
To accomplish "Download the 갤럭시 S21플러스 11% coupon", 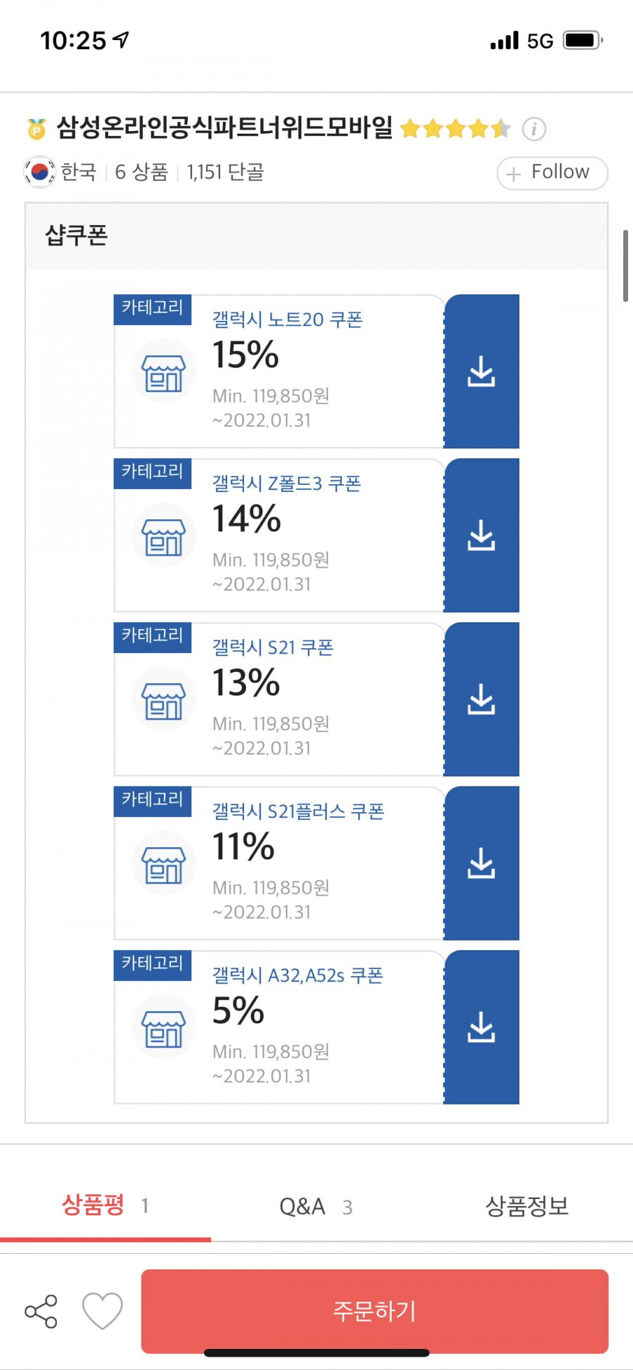I will tap(482, 863).
